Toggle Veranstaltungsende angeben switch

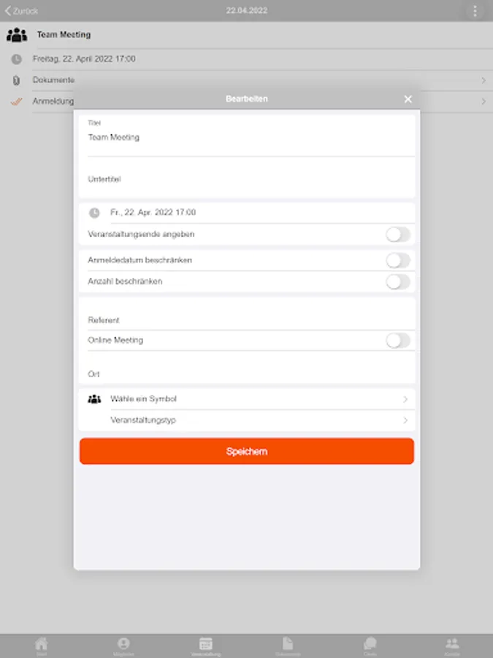pyautogui.click(x=398, y=235)
